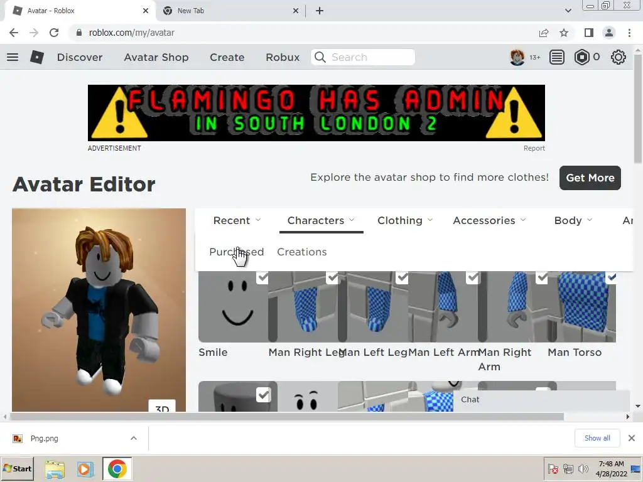
Task: Toggle the browser side panel icon
Action: 589,33
